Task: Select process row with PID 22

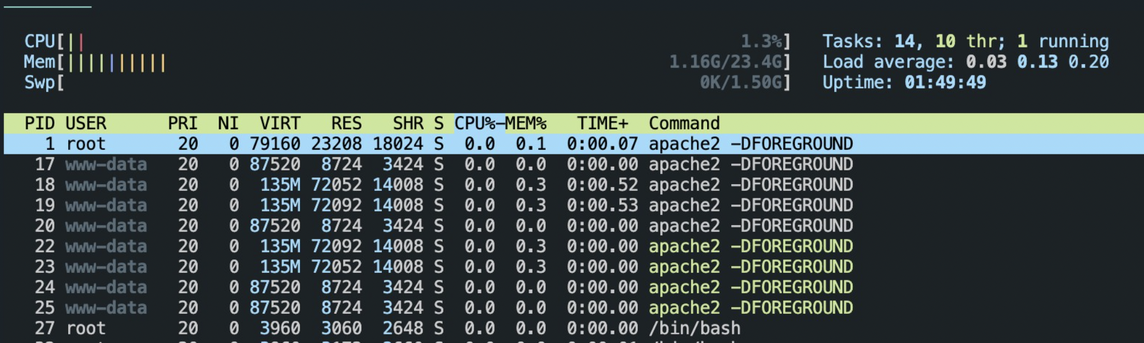Action: 574,246
